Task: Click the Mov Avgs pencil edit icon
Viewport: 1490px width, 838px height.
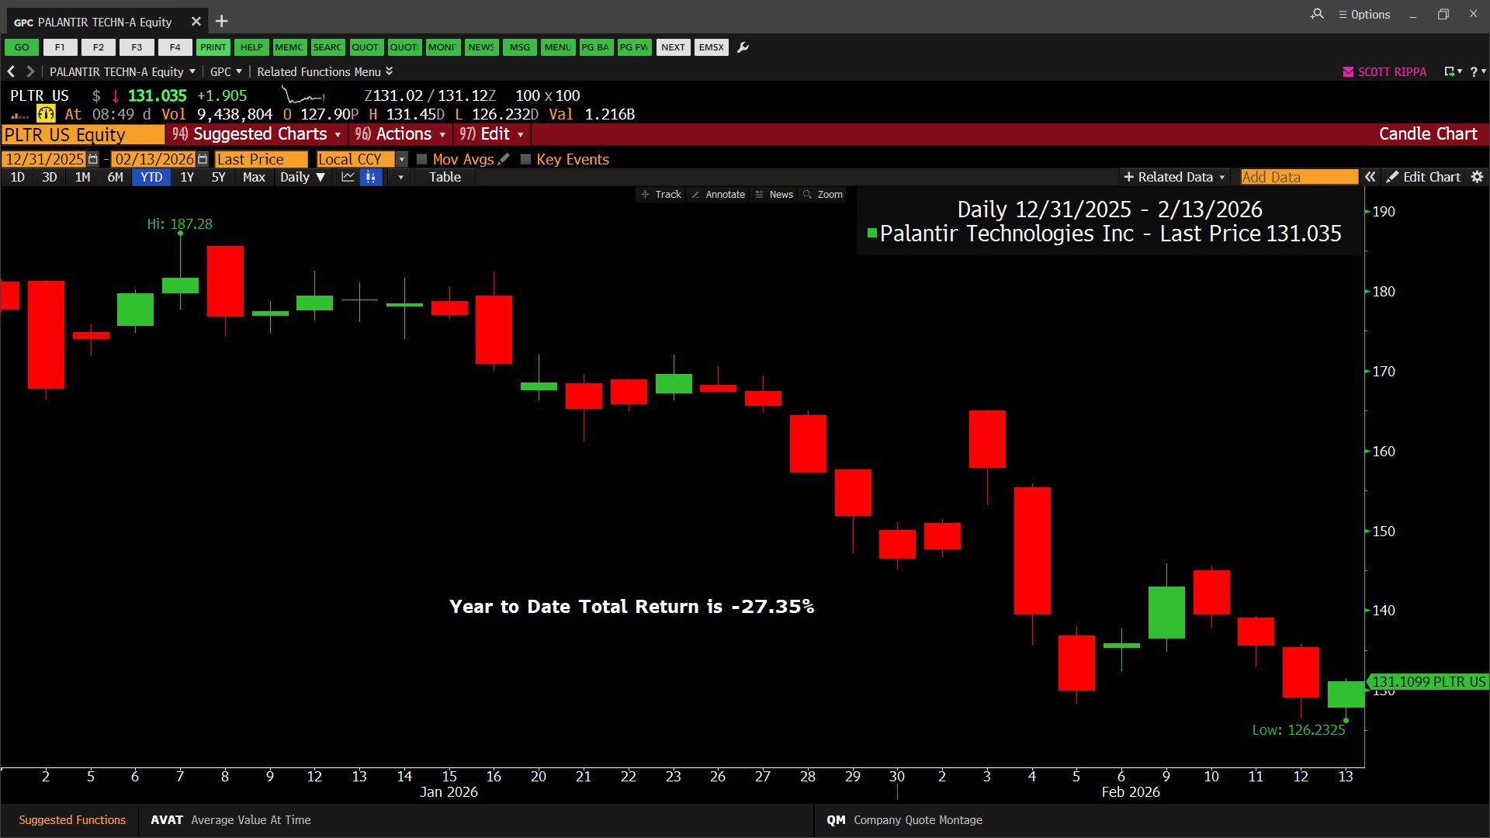Action: [x=504, y=159]
